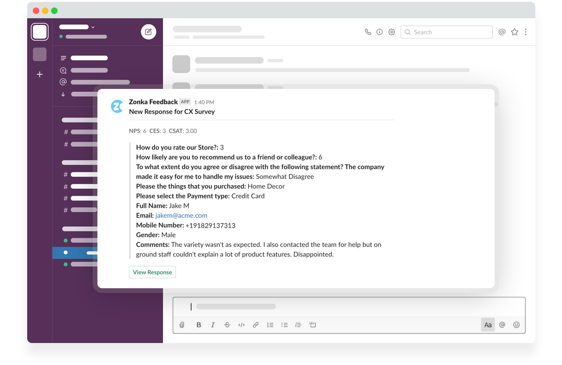The image size is (562, 365).
Task: Open saved items via the star icon
Action: coord(514,32)
